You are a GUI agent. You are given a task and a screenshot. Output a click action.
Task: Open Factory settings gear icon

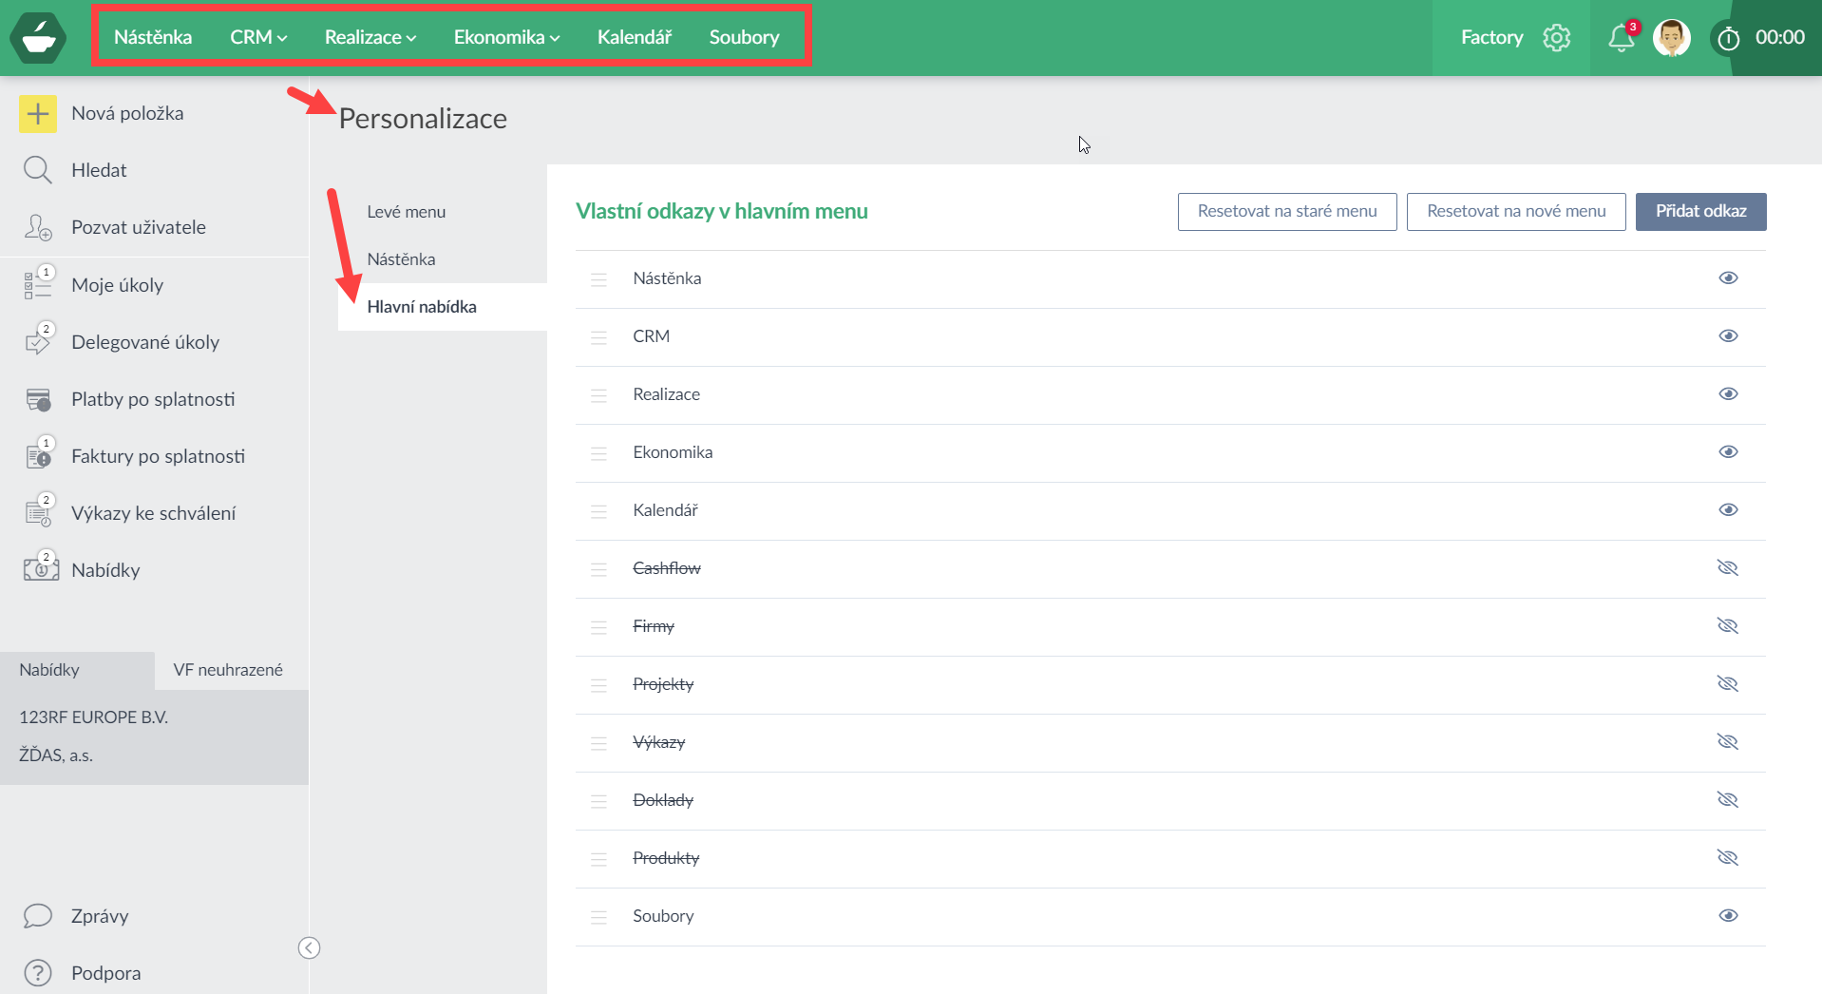point(1556,38)
